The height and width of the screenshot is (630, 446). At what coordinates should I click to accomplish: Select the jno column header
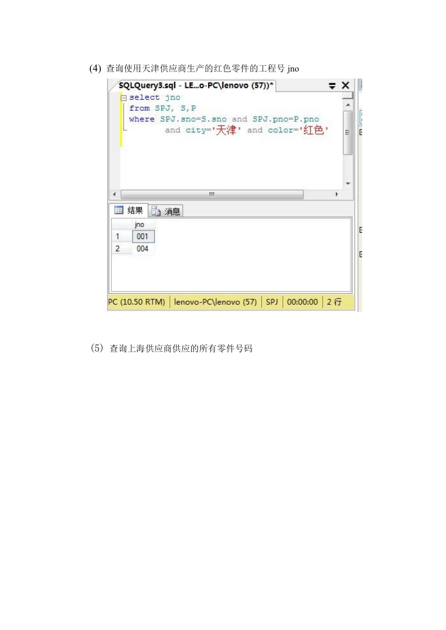(144, 224)
